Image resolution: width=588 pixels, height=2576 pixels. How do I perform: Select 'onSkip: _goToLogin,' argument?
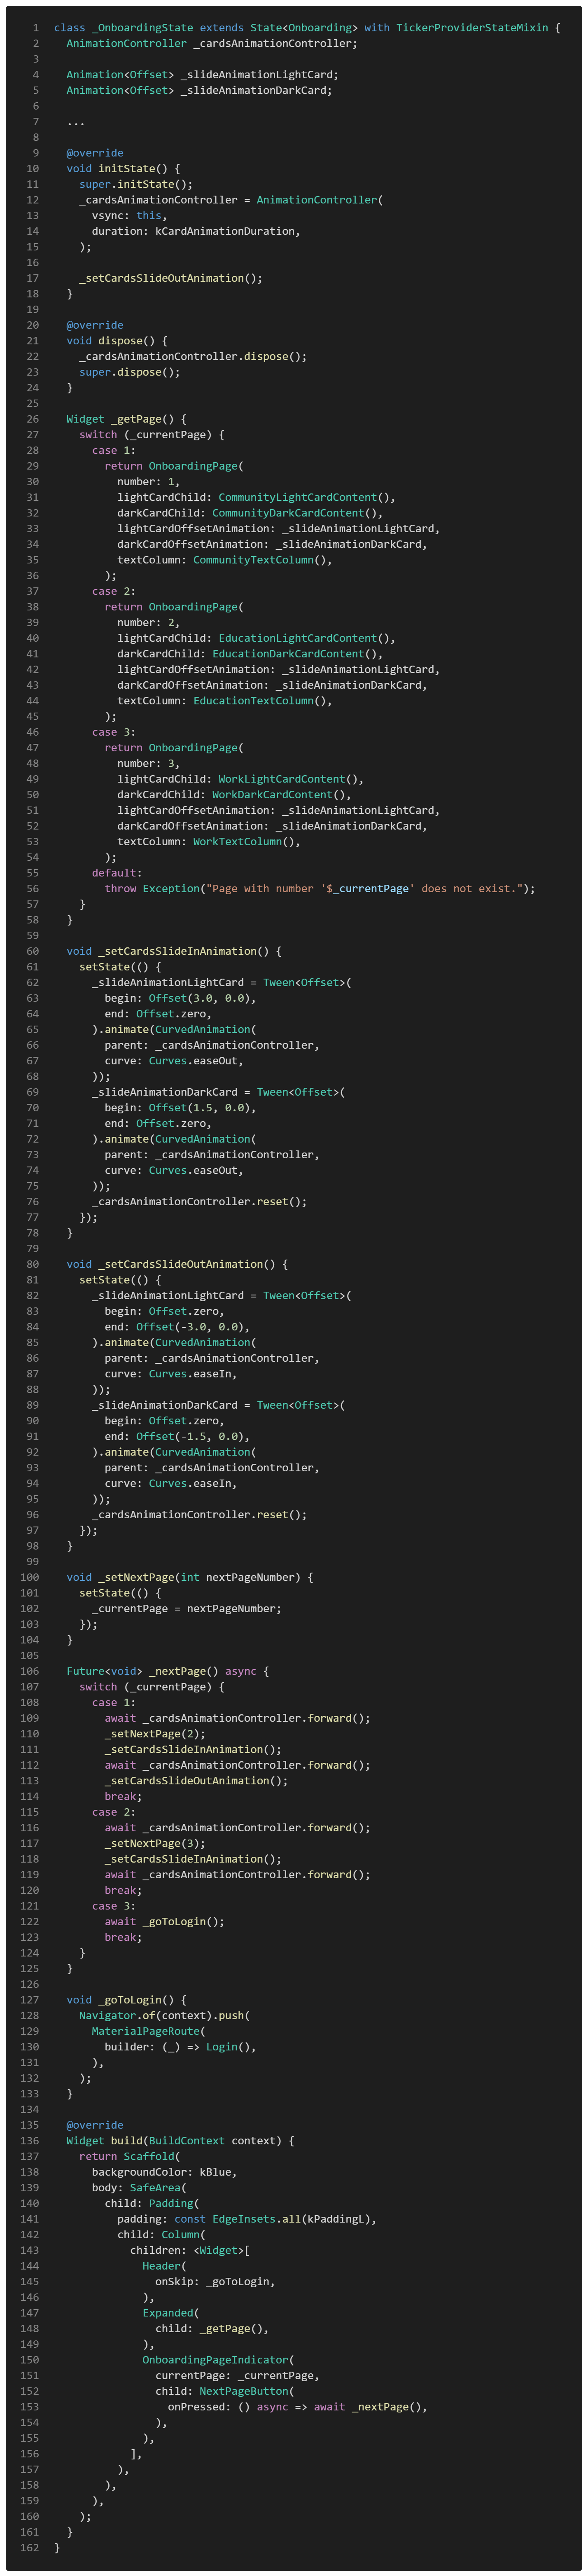pyautogui.click(x=215, y=2282)
